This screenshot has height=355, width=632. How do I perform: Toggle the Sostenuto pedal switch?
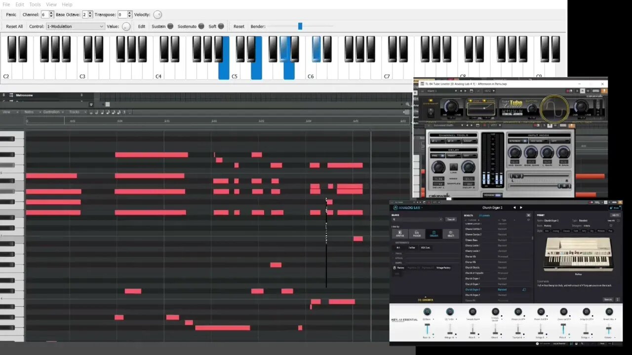click(201, 27)
